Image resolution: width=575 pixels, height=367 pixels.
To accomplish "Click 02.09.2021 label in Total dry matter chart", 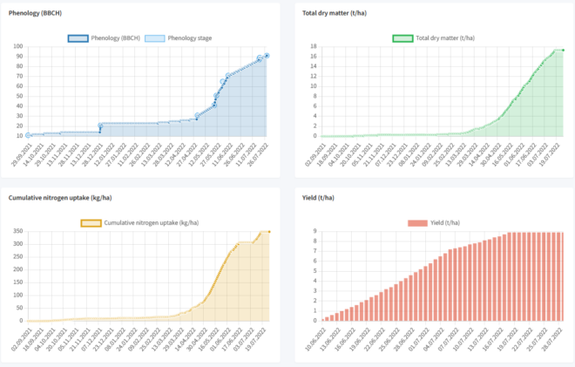I will [315, 155].
